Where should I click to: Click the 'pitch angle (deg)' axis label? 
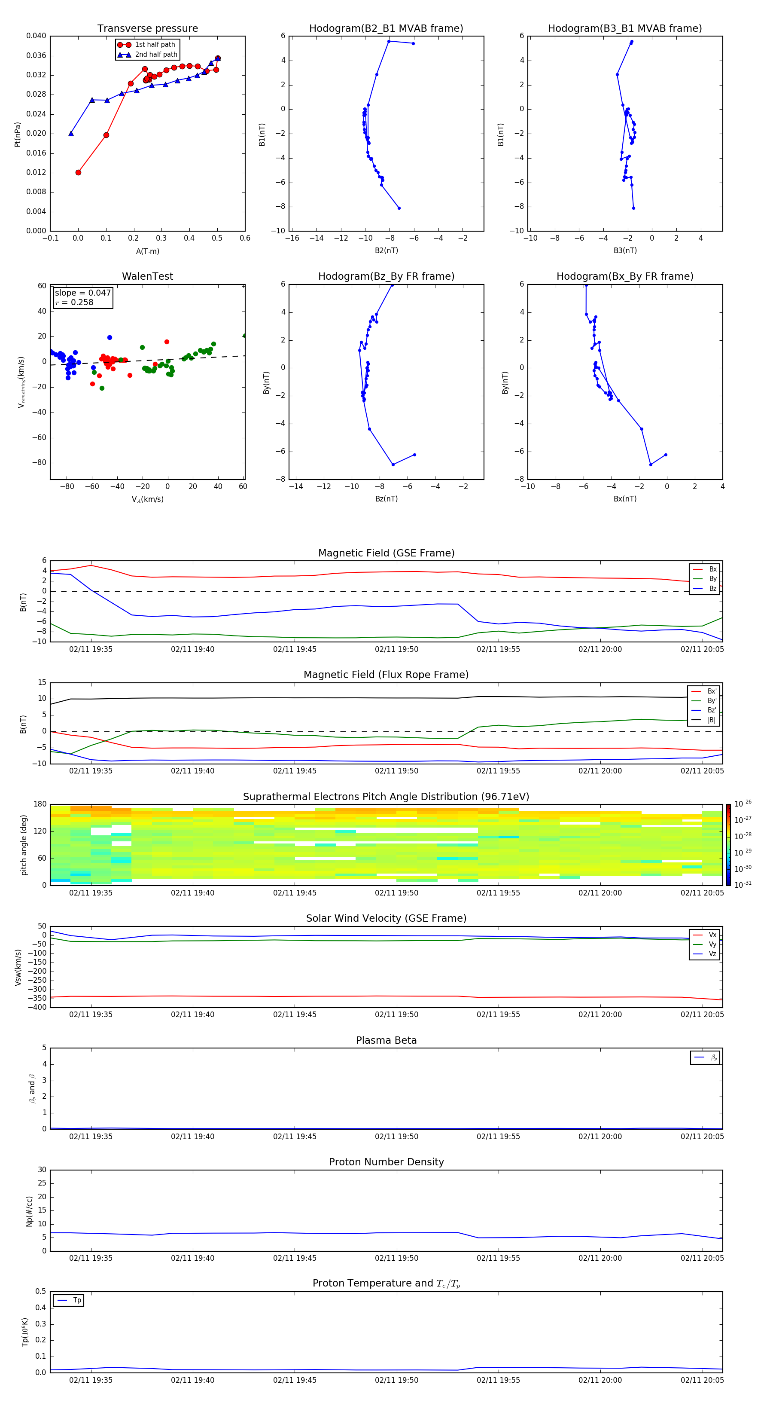[x=24, y=845]
